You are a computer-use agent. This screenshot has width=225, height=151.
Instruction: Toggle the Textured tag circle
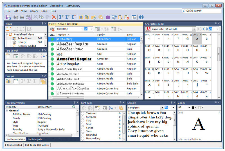click(83, 113)
